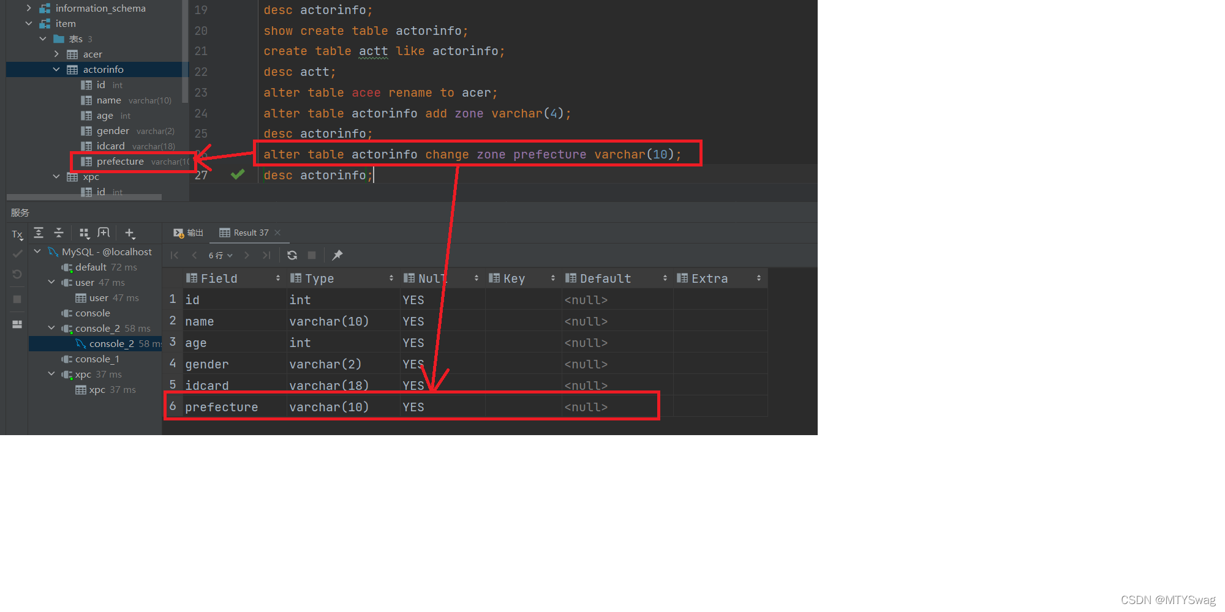Image resolution: width=1225 pixels, height=612 pixels.
Task: Collapse the 表 folder node
Action: point(43,39)
